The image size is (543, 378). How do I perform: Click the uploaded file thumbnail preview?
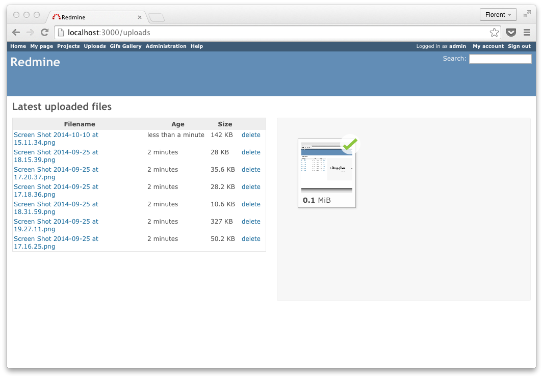tap(326, 167)
